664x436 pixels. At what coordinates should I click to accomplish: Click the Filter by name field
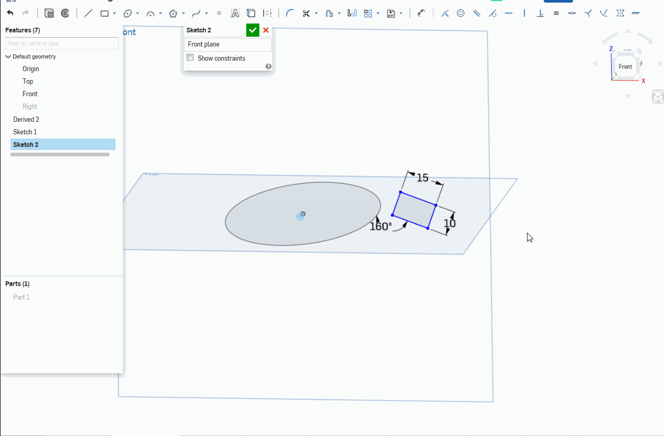pyautogui.click(x=62, y=43)
